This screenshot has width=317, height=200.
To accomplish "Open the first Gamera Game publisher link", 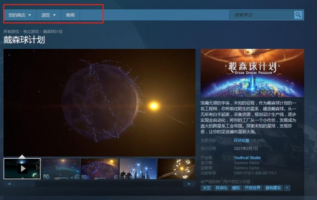I will (x=246, y=162).
